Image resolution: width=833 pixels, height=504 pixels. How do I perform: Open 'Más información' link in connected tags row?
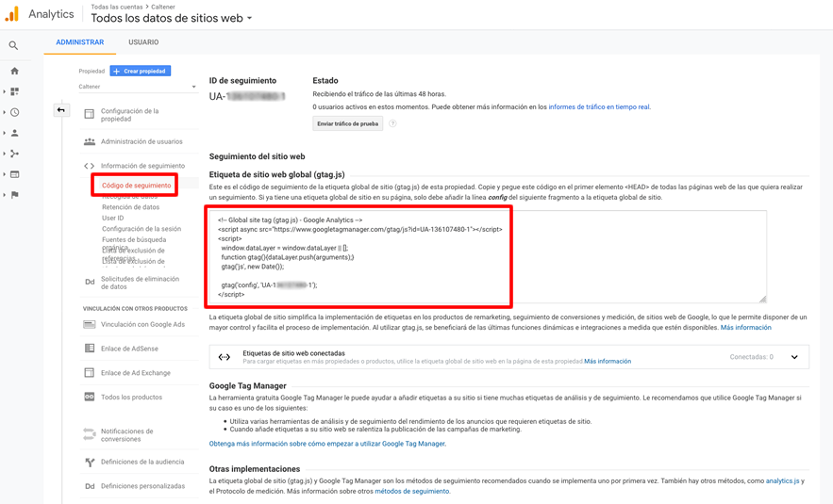pyautogui.click(x=608, y=362)
